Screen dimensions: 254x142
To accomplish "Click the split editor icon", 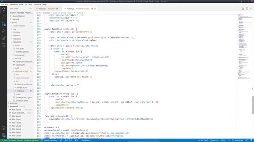I will coord(247,9).
